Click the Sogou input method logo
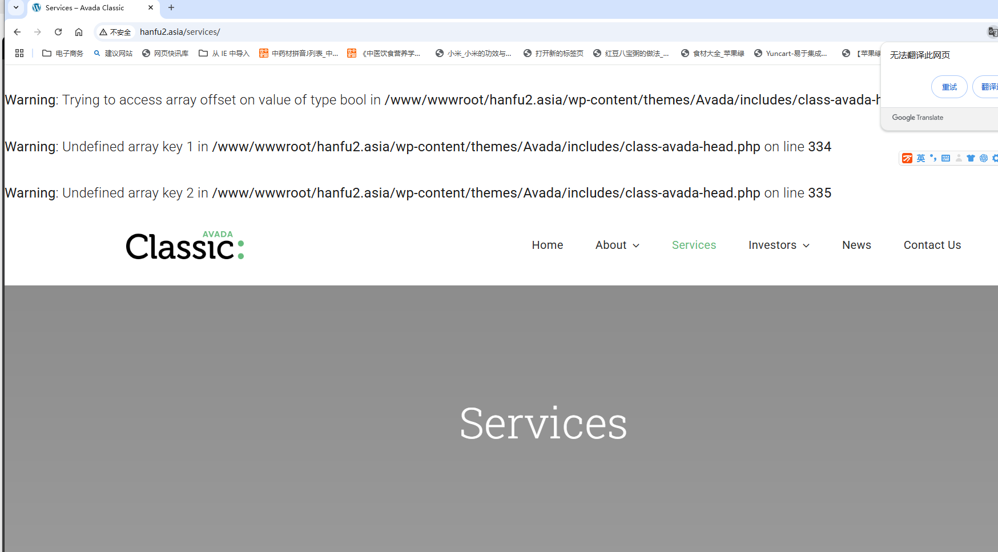The image size is (998, 552). (x=907, y=158)
